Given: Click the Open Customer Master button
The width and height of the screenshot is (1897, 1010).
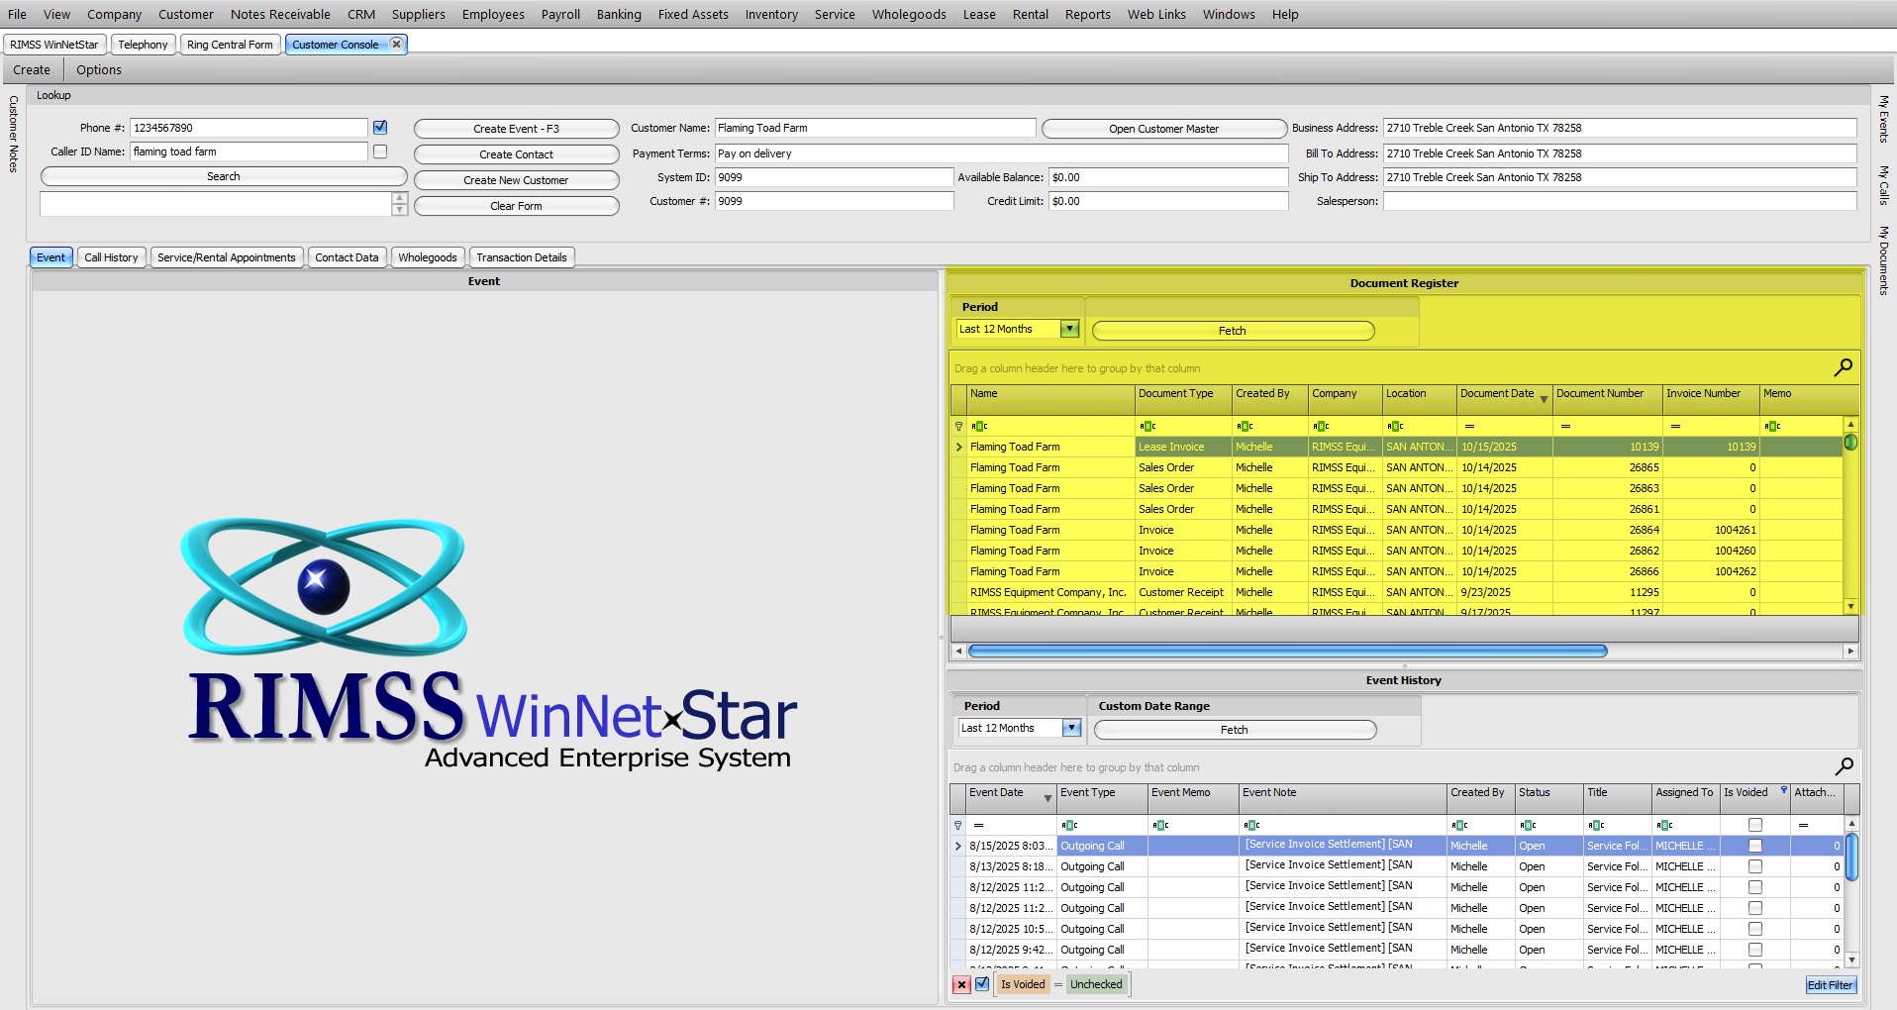Looking at the screenshot, I should click(1163, 129).
